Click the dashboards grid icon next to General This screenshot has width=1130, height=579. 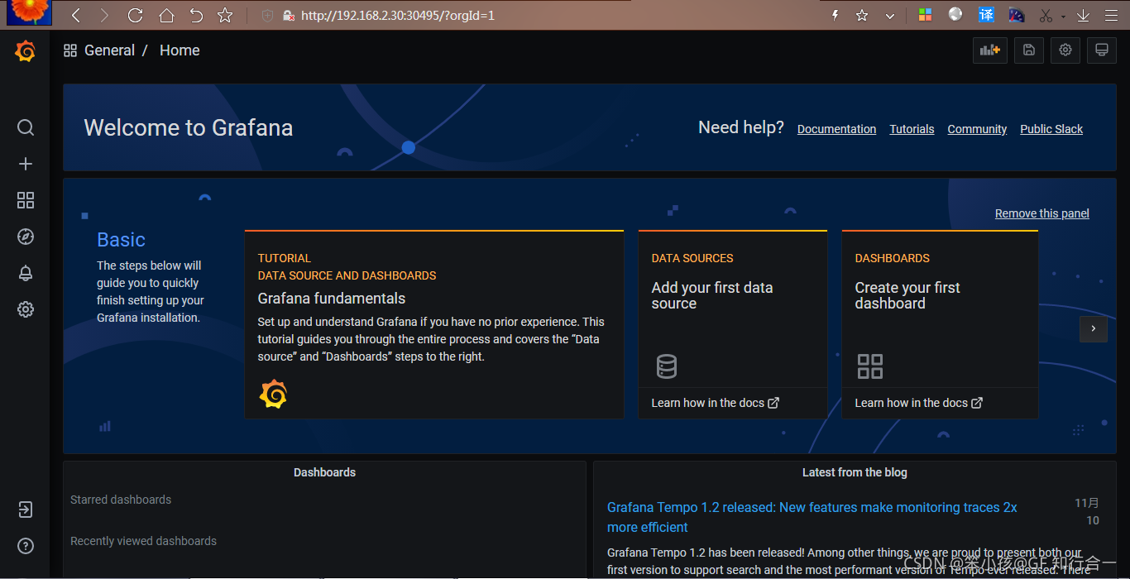point(70,50)
